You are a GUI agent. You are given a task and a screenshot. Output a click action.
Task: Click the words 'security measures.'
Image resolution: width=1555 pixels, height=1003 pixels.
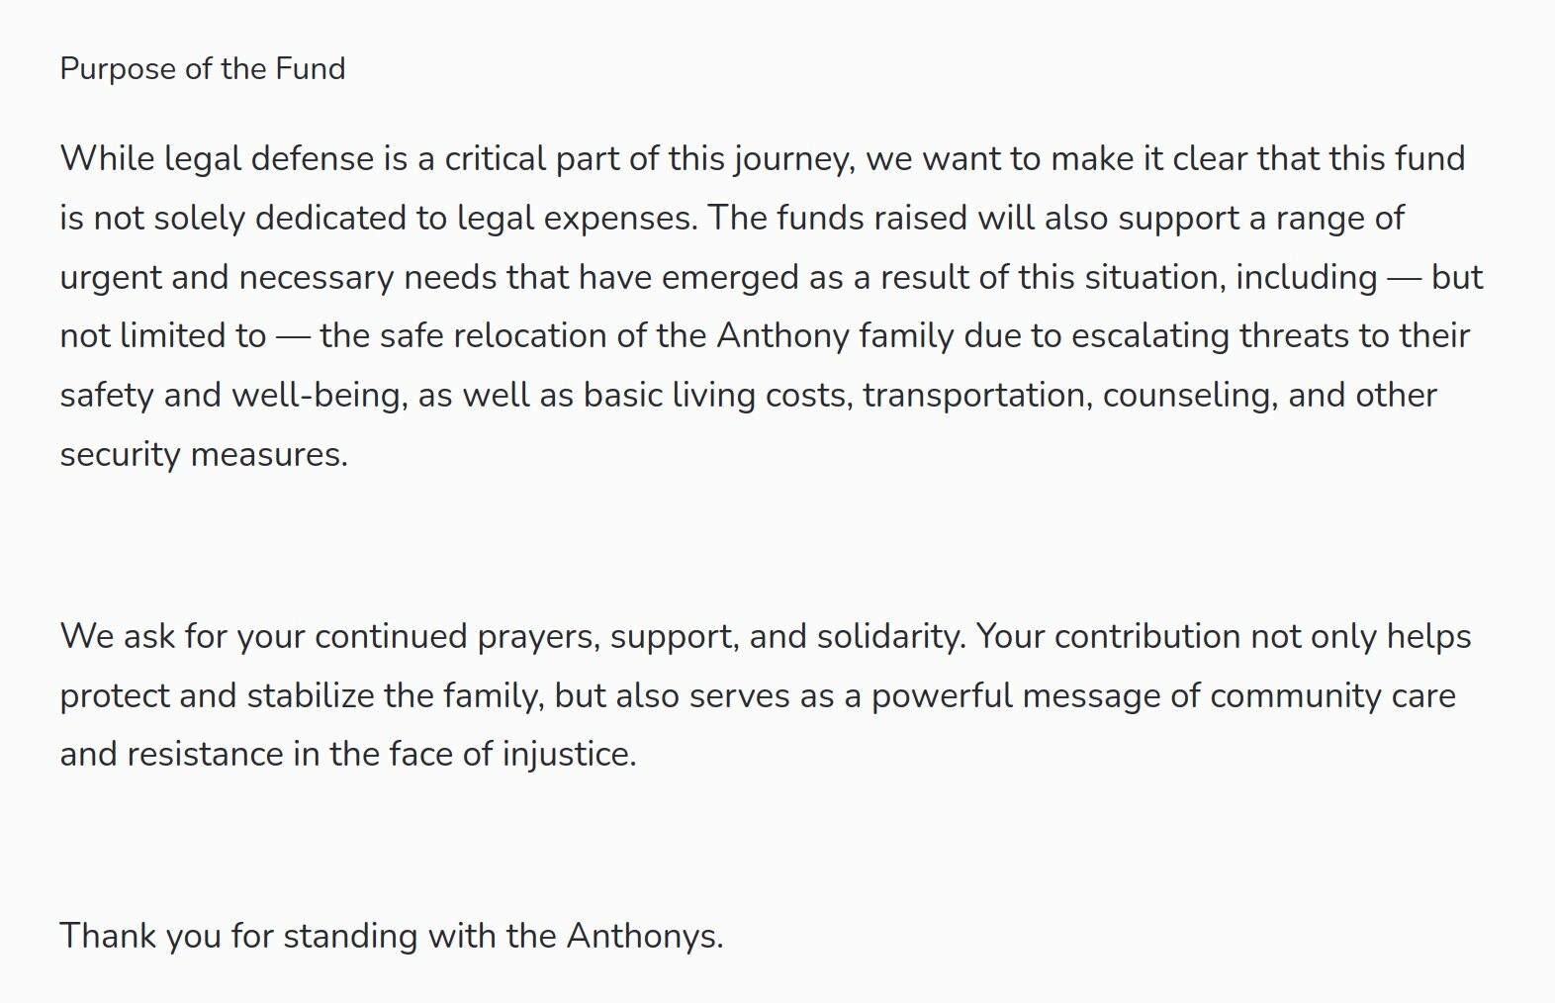point(204,455)
